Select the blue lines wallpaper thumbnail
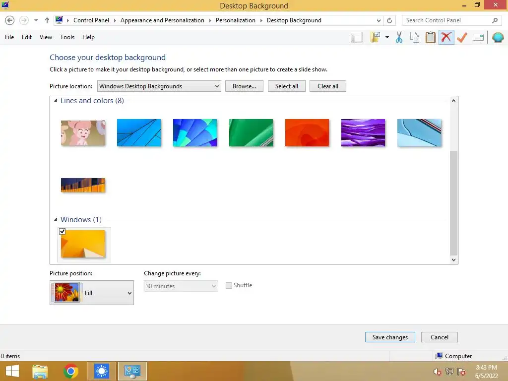The image size is (508, 381). [x=139, y=133]
